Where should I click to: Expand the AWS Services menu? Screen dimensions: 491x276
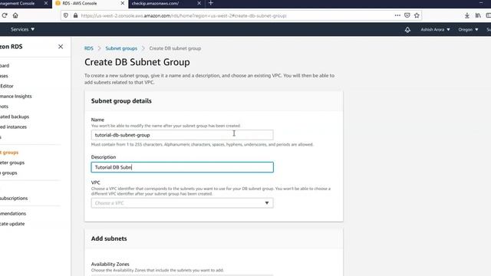(22, 29)
